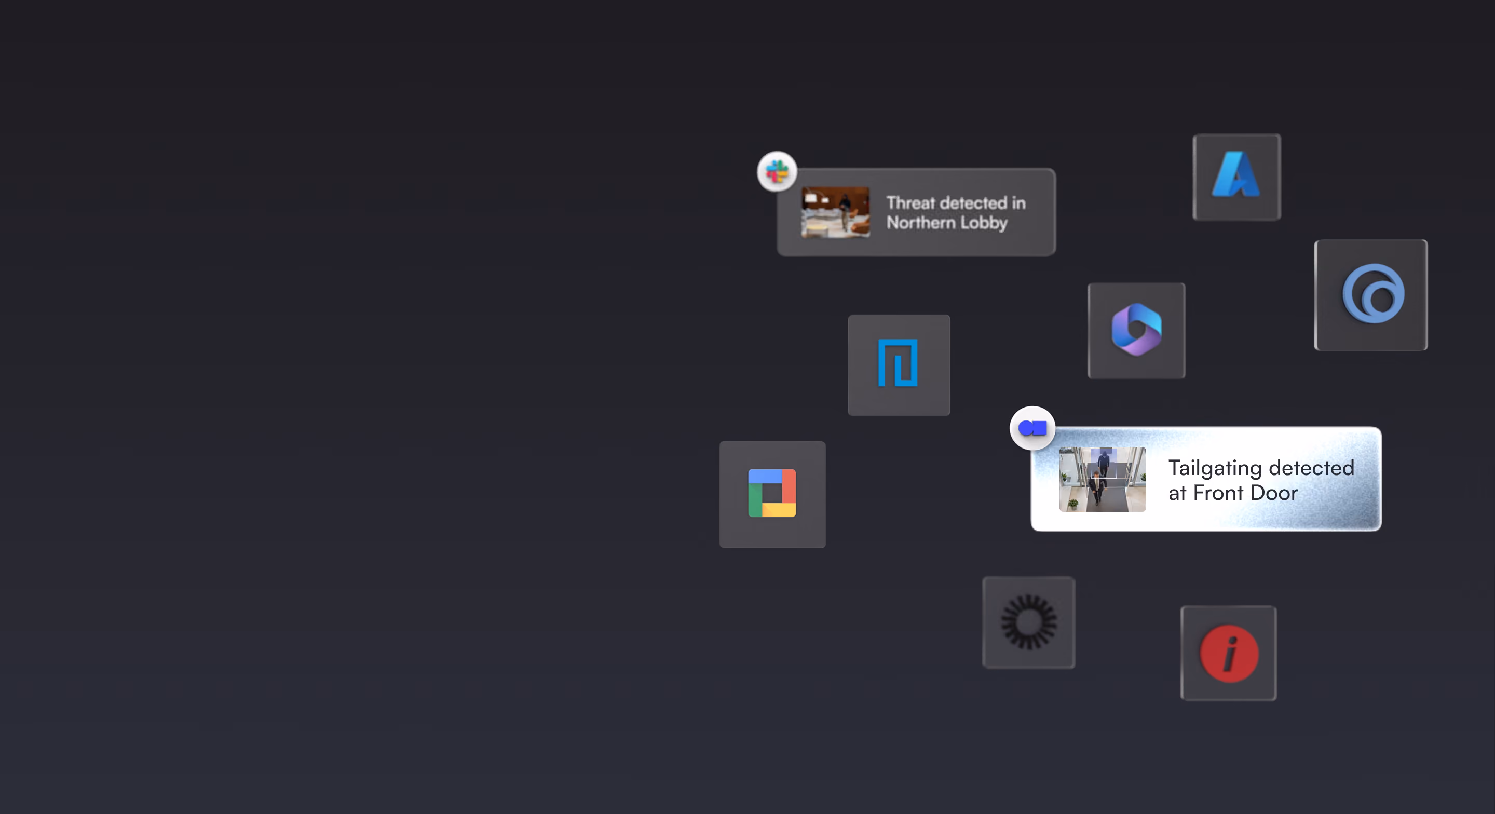This screenshot has width=1495, height=814.
Task: Click 'Tailgating detected at Front Door' text
Action: 1261,480
